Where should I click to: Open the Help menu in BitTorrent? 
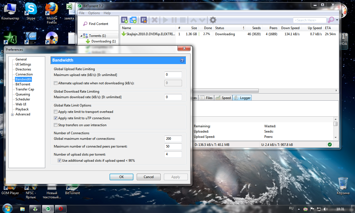coord(107,13)
